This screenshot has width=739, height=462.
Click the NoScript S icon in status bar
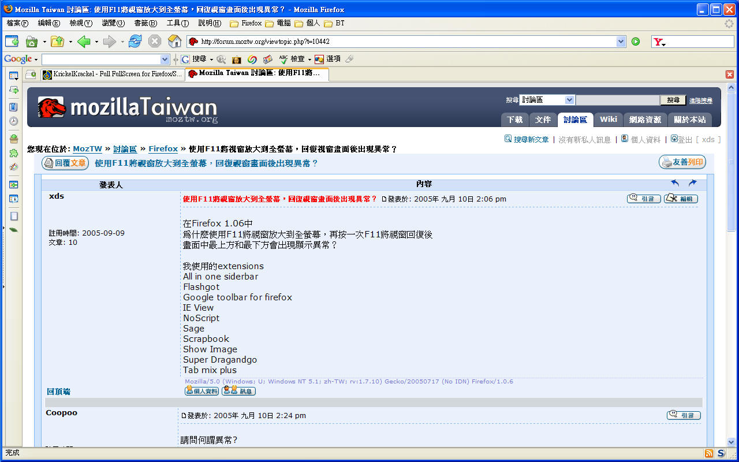[x=721, y=453]
